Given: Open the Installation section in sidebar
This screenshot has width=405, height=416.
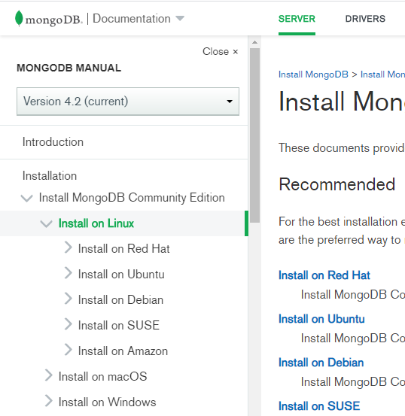Looking at the screenshot, I should coord(50,176).
